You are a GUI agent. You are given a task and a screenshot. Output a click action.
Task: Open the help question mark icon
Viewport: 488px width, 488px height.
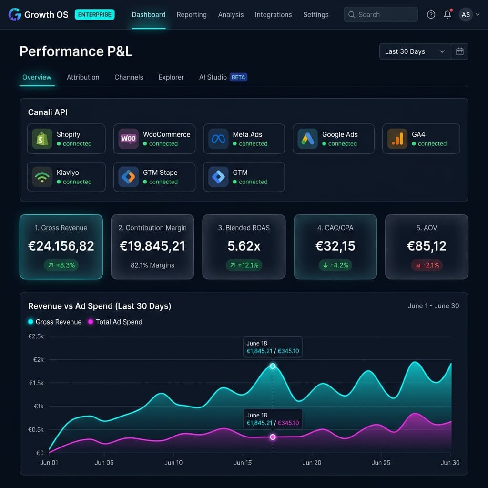click(x=431, y=15)
